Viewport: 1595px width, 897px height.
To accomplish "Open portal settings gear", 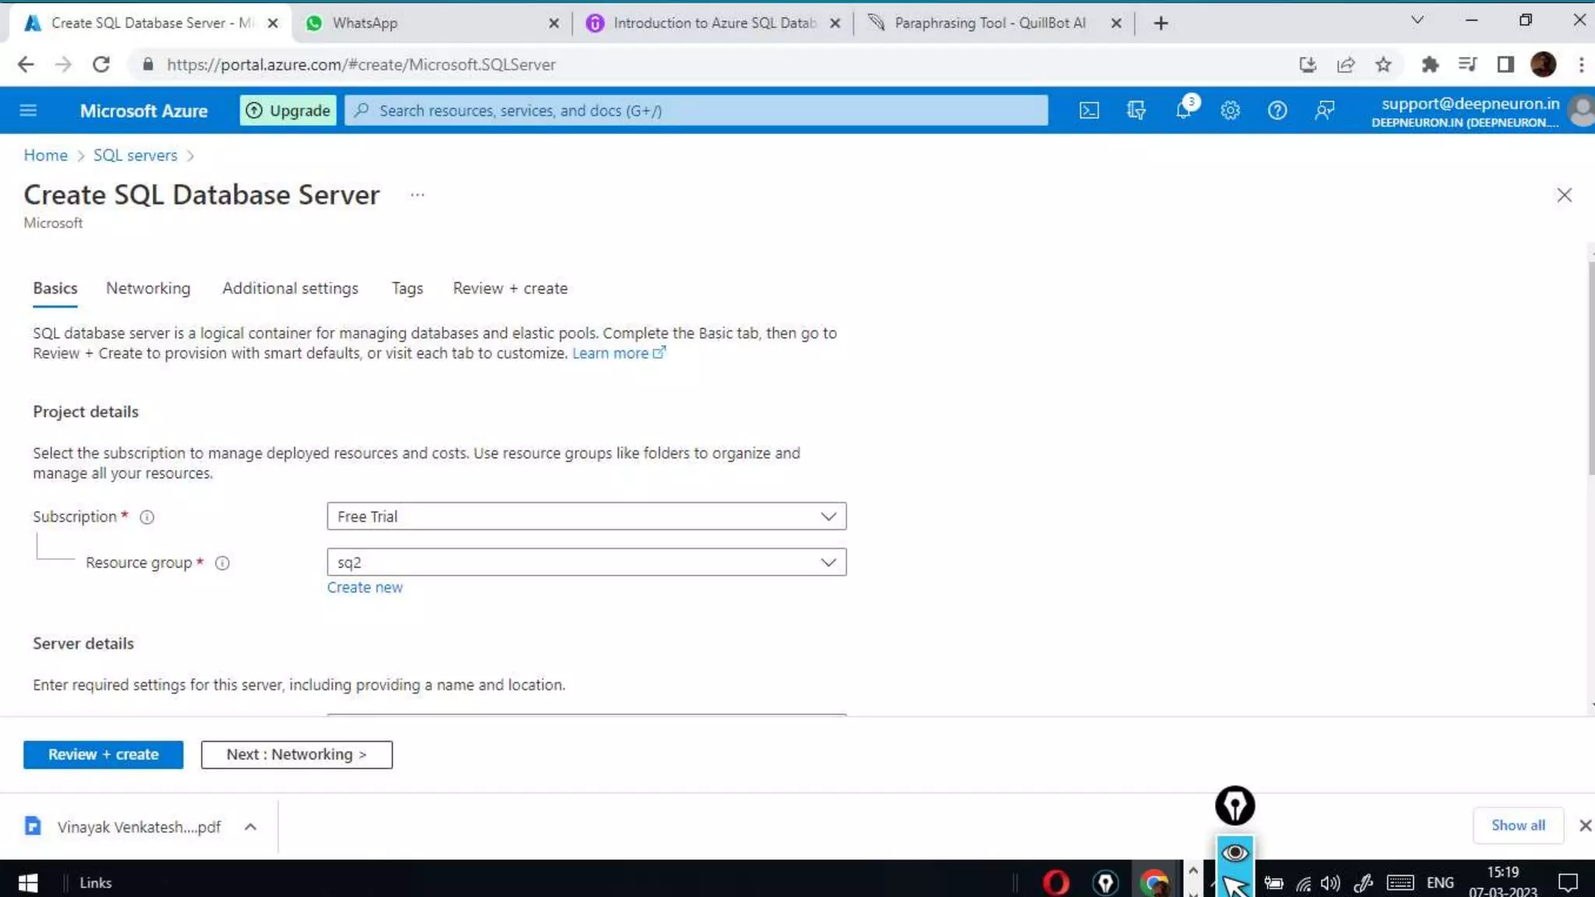I will click(1230, 111).
